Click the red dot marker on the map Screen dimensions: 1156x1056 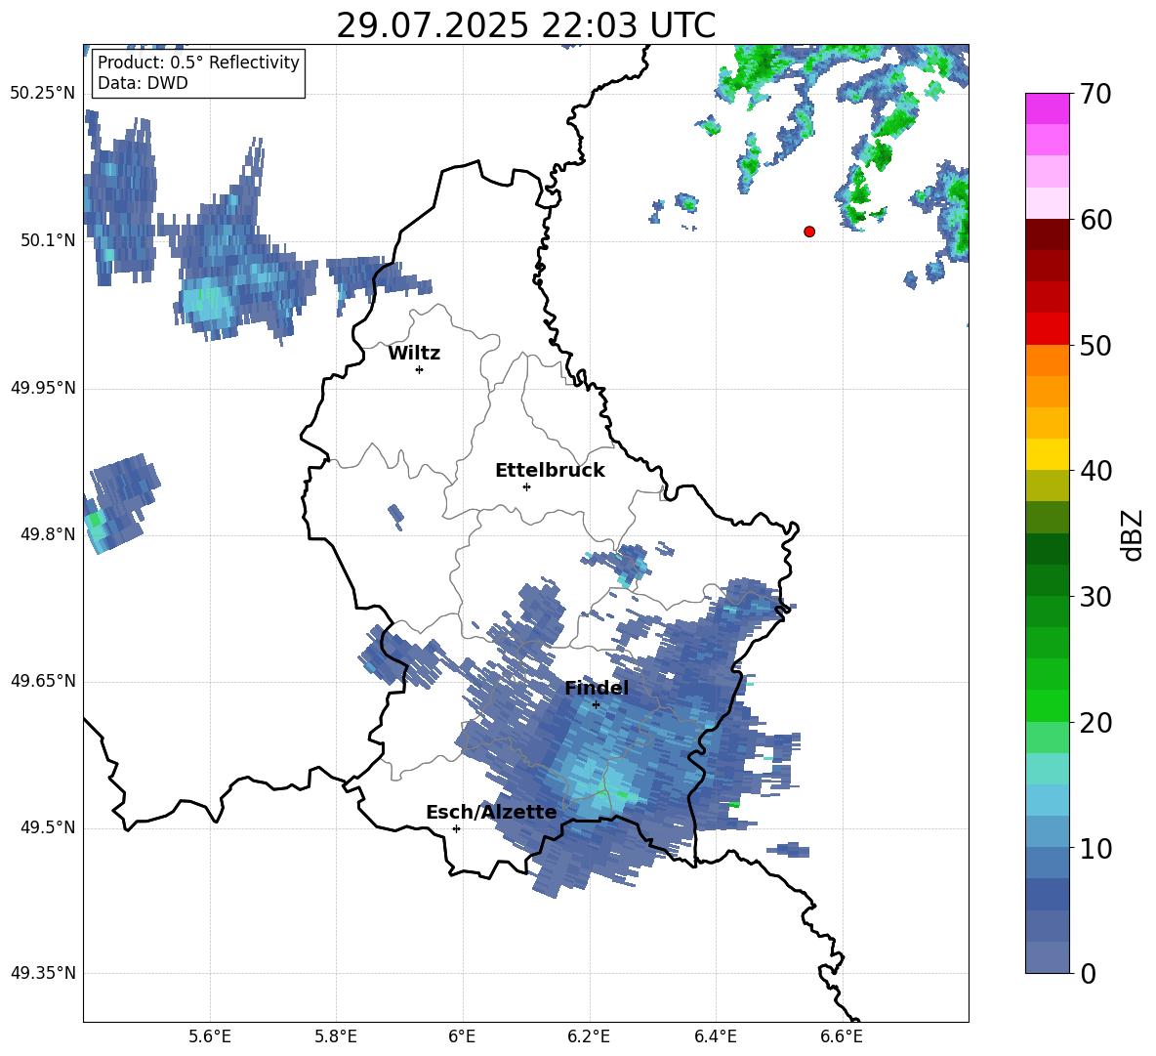pyautogui.click(x=809, y=232)
